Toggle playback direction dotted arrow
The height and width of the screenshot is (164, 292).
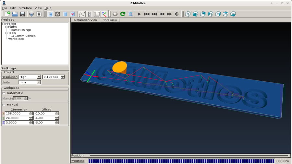(x=177, y=14)
